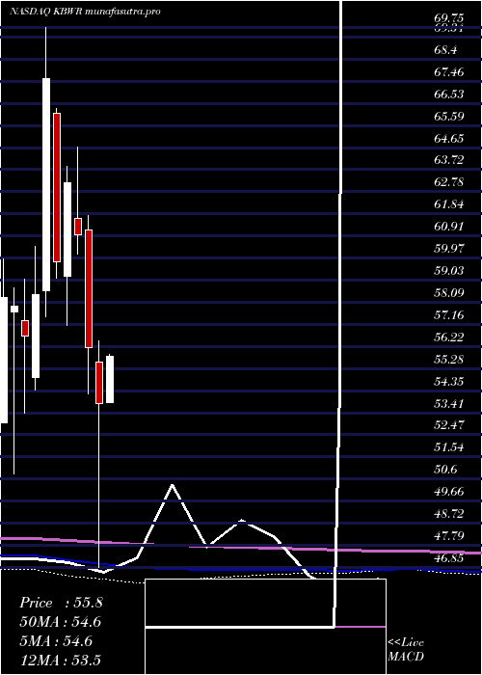Click the price axis label 55.28
The width and height of the screenshot is (482, 675).
coord(449,359)
